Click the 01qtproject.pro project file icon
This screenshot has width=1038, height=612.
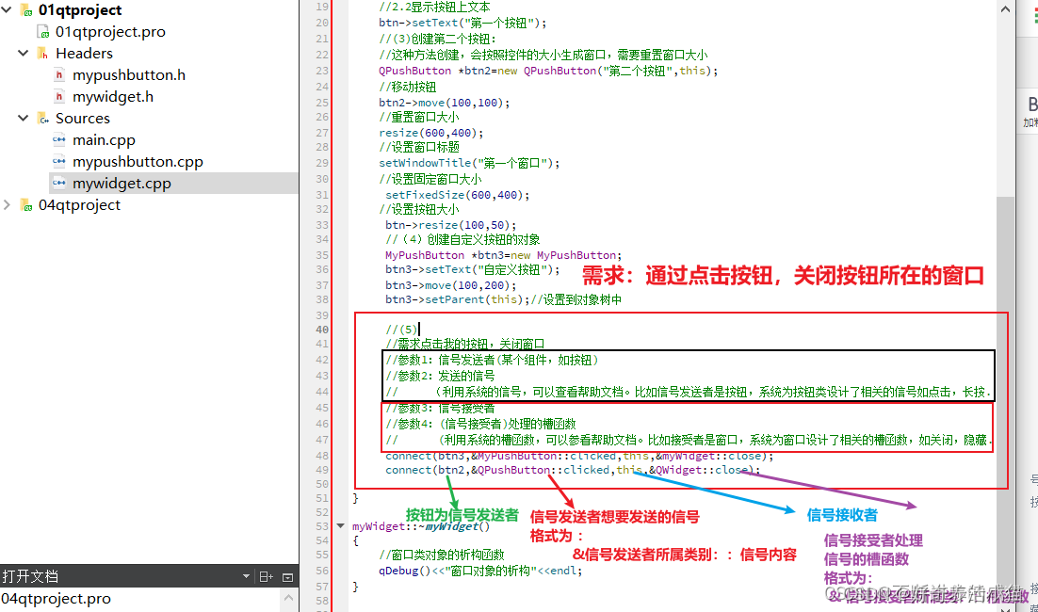pyautogui.click(x=41, y=31)
